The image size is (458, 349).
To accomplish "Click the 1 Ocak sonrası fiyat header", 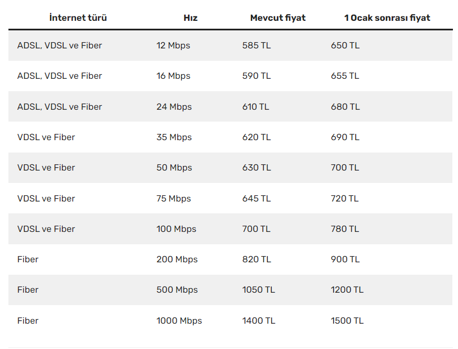I will pyautogui.click(x=387, y=18).
